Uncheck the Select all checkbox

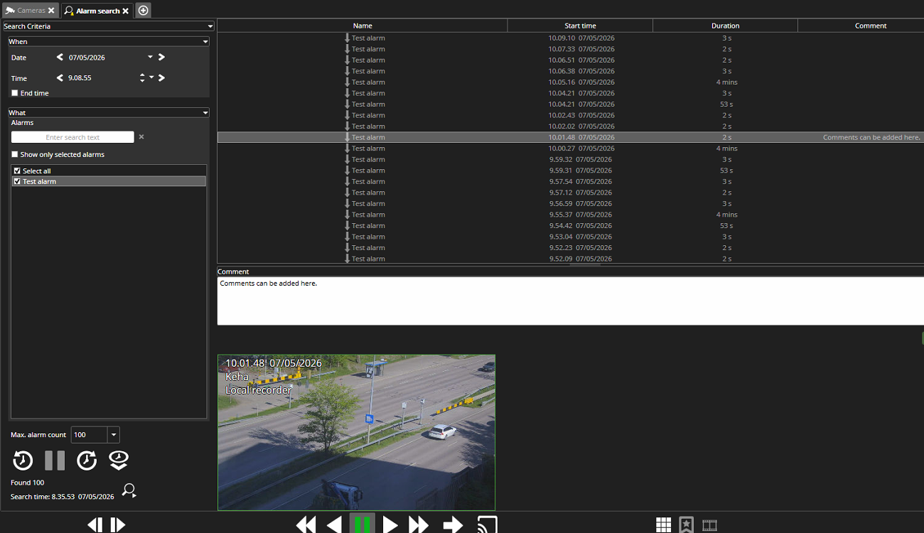(x=18, y=171)
